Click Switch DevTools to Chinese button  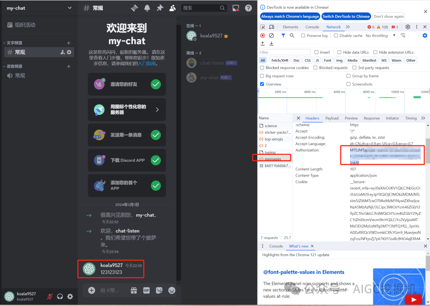tap(346, 16)
